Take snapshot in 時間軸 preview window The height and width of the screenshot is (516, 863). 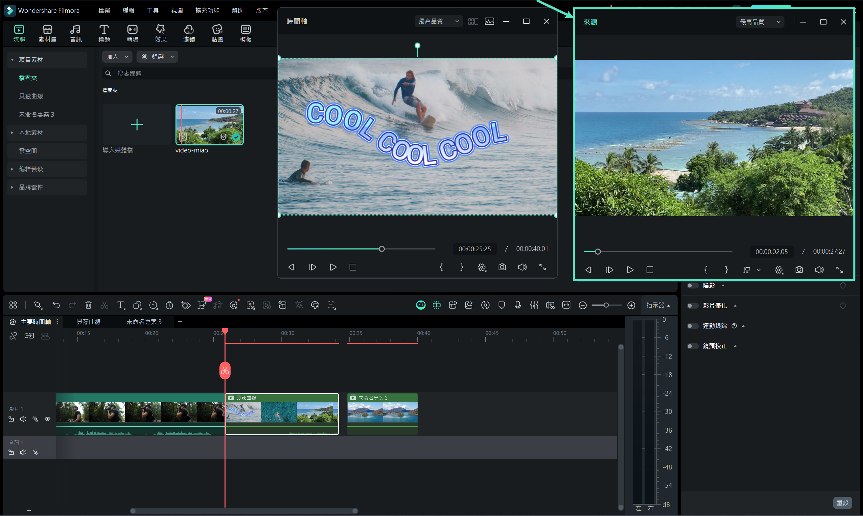[502, 267]
